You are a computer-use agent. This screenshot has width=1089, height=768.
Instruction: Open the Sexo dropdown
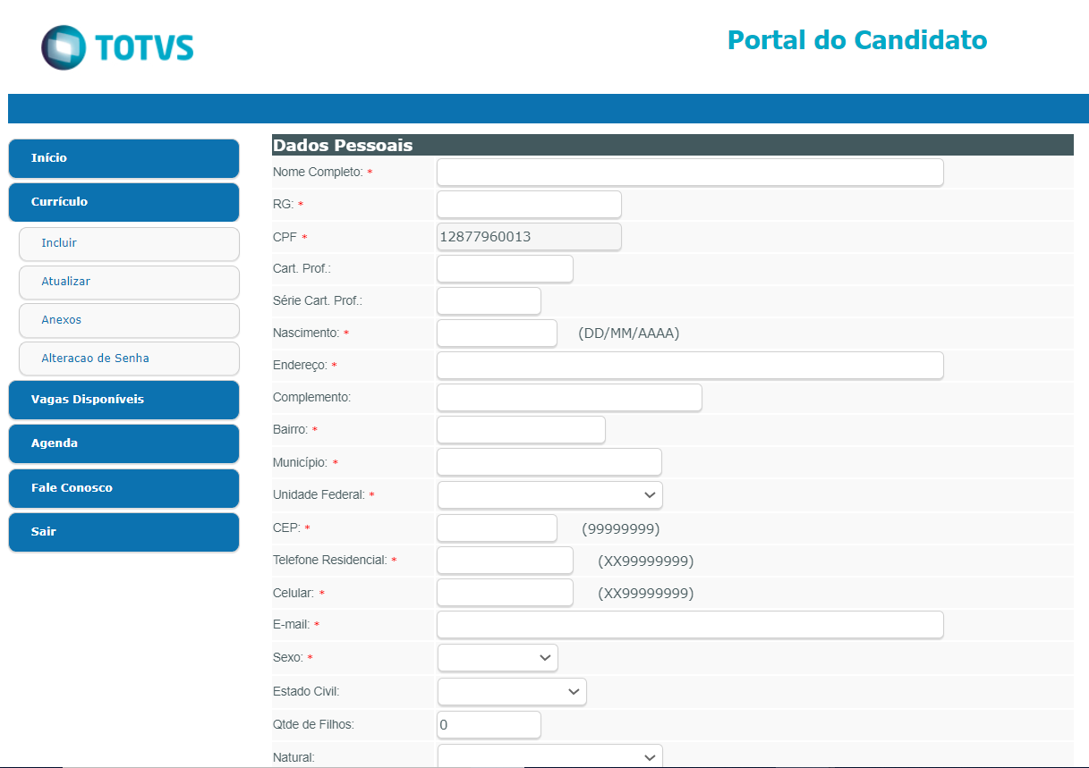(x=498, y=657)
